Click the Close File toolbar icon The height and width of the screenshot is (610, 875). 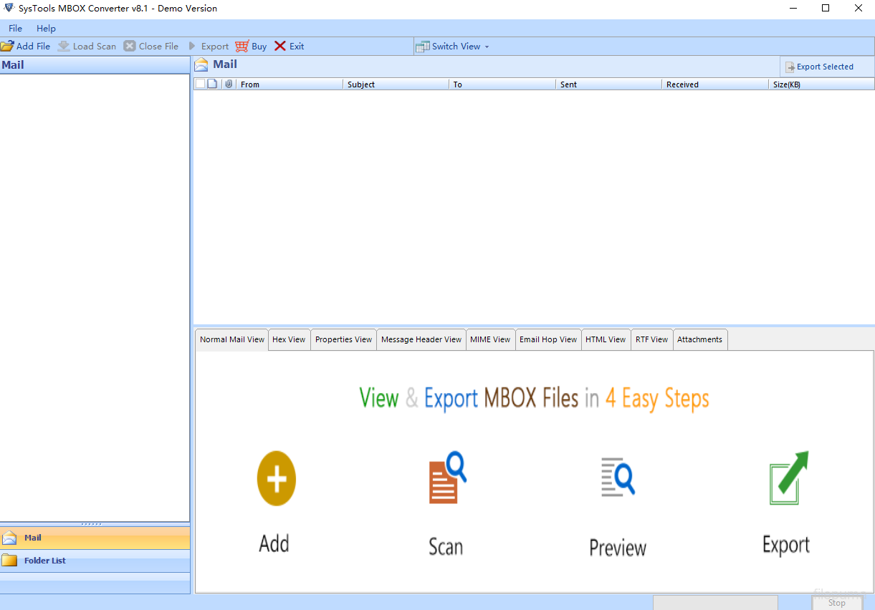[130, 46]
